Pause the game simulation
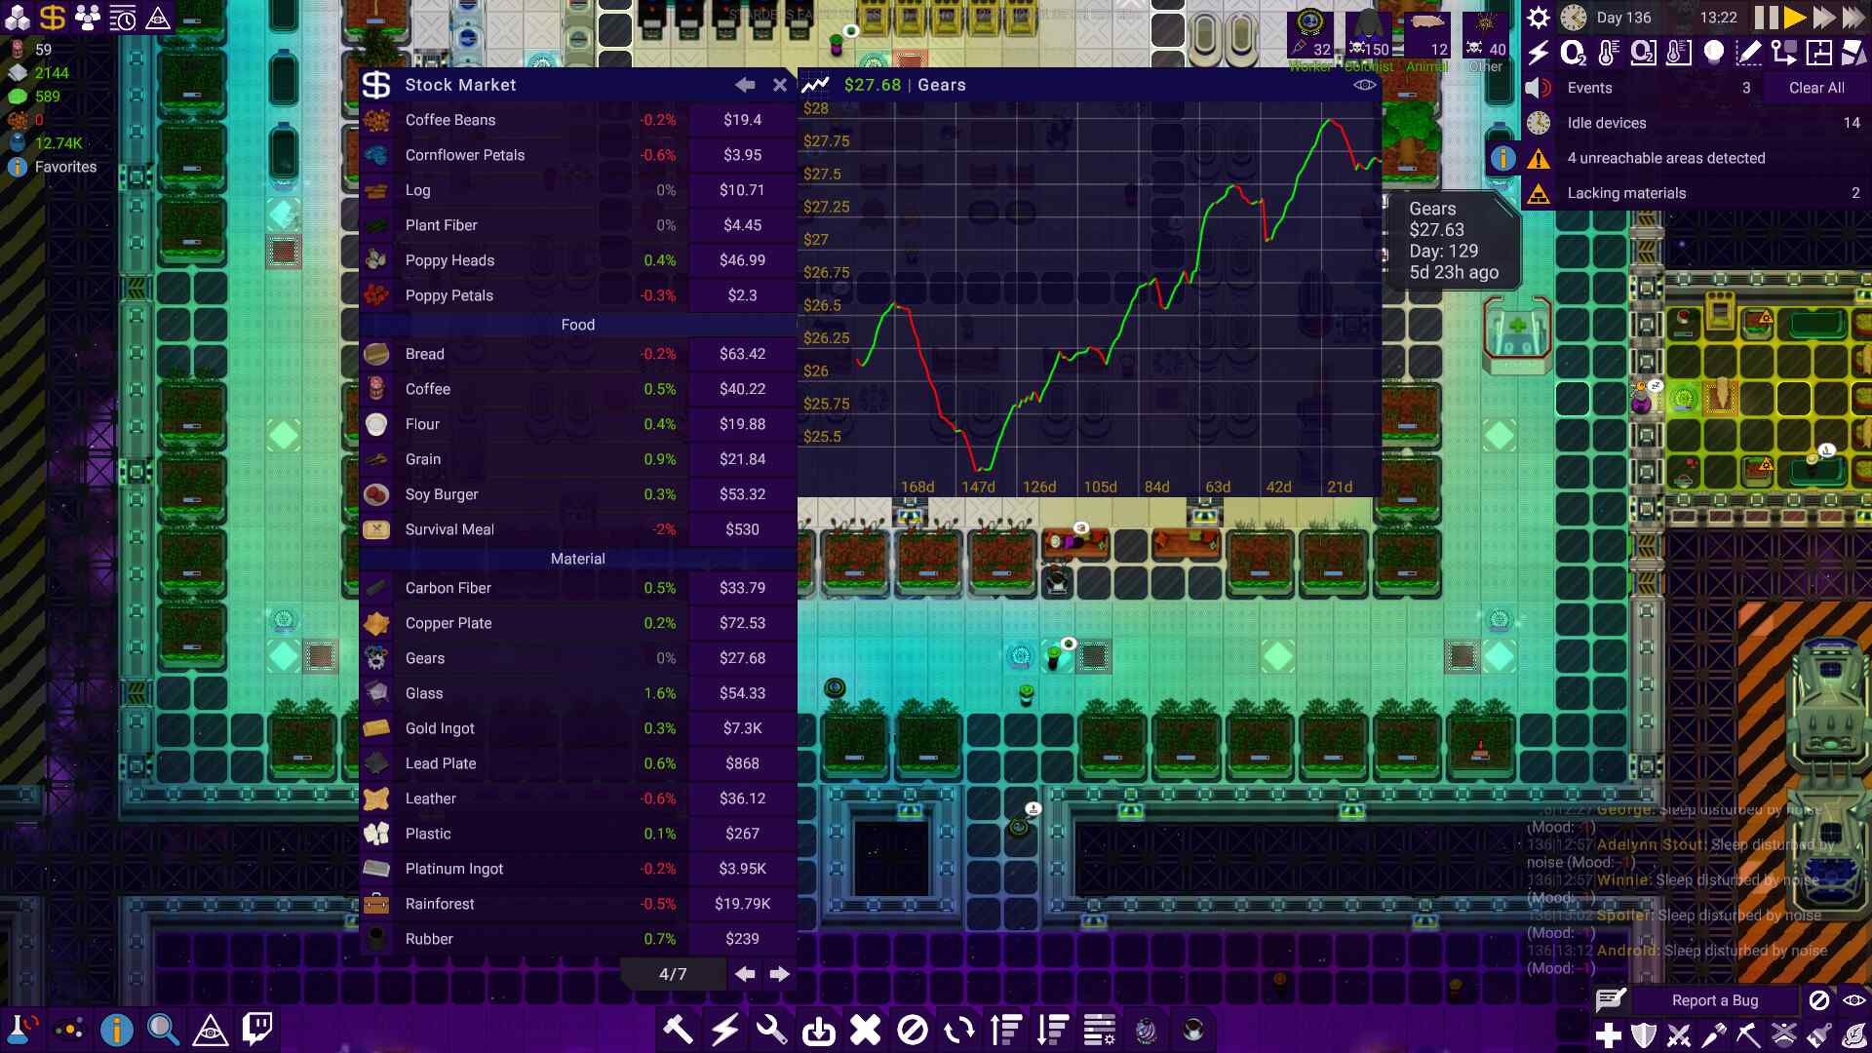The image size is (1872, 1053). (x=1766, y=18)
